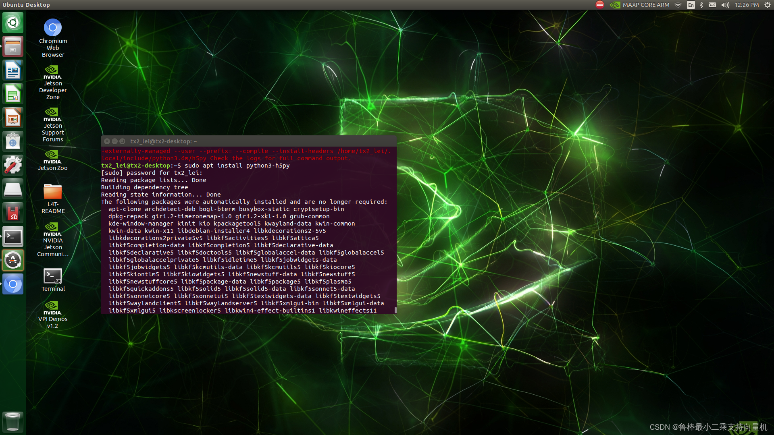This screenshot has height=435, width=774.
Task: Launch LibreOffice Impress from the launcher
Action: 13,117
